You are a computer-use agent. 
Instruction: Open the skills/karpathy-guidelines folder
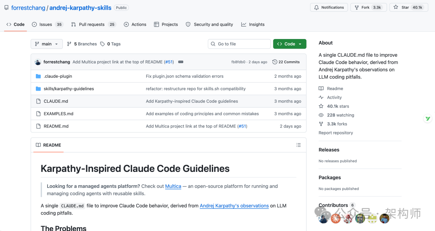pos(69,89)
